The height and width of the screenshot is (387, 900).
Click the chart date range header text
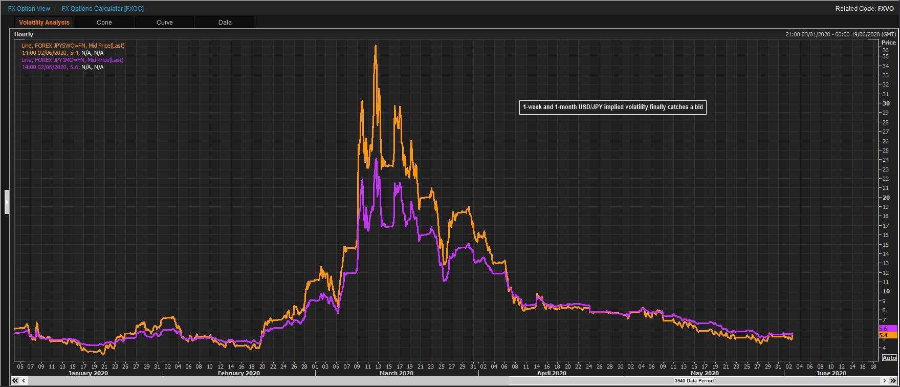(841, 34)
